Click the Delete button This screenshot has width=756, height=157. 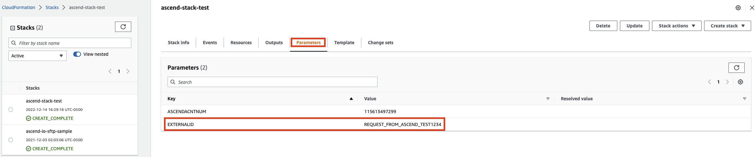603,26
